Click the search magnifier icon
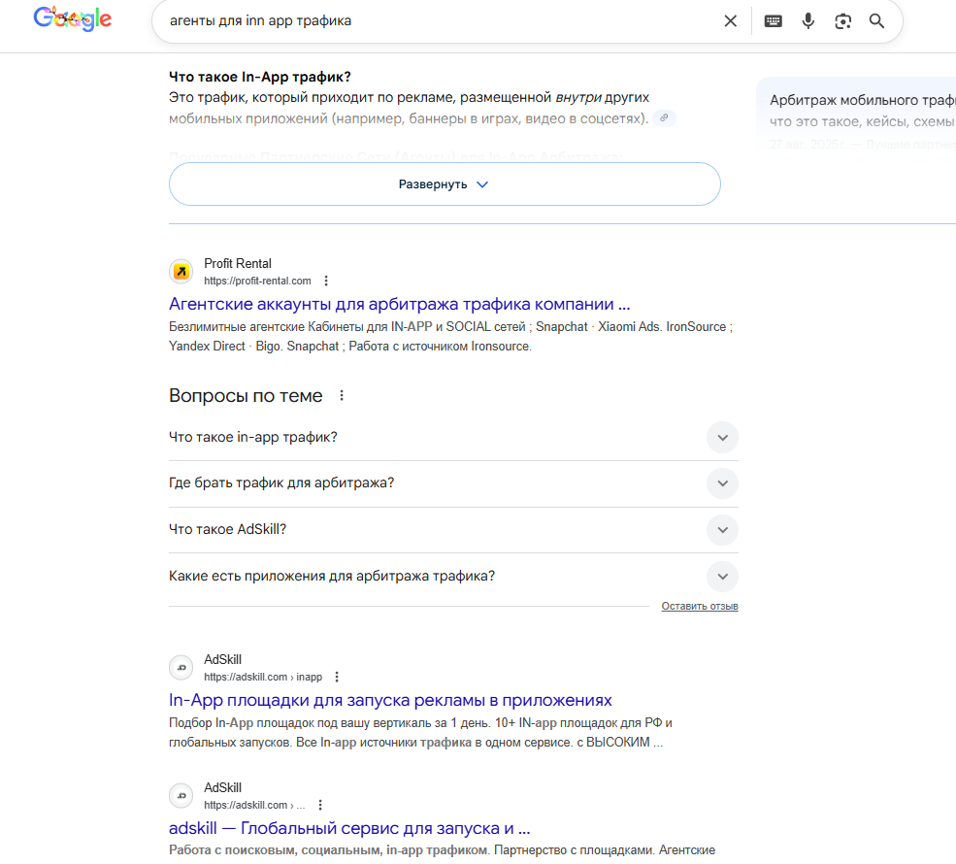The width and height of the screenshot is (956, 864). pos(876,19)
